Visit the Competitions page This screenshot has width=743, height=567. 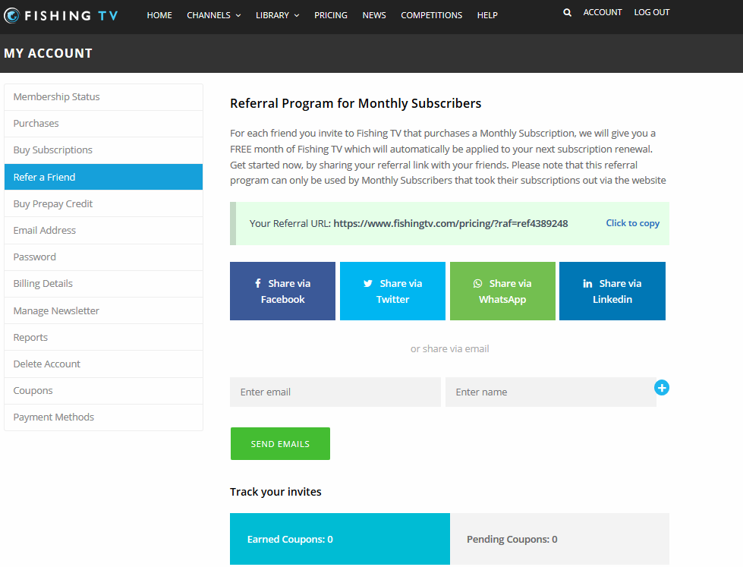(x=431, y=15)
